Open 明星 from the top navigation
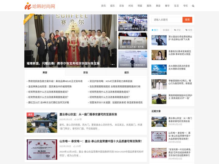The height and width of the screenshot is (164, 219). click(140, 6)
